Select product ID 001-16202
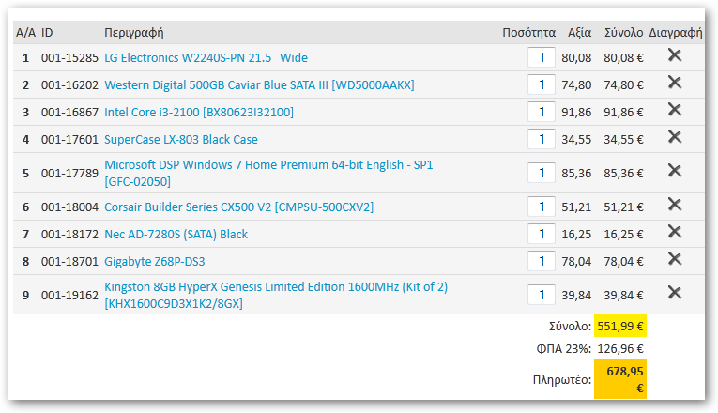Image resolution: width=718 pixels, height=413 pixels. pyautogui.click(x=69, y=84)
